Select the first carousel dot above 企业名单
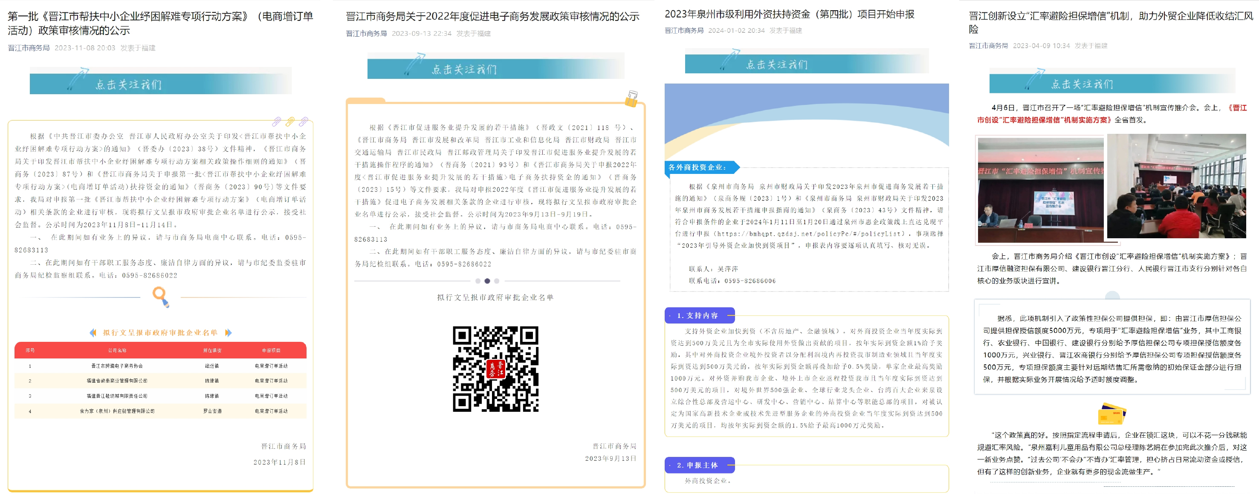Viewport: 1259px width, 494px height. (478, 281)
